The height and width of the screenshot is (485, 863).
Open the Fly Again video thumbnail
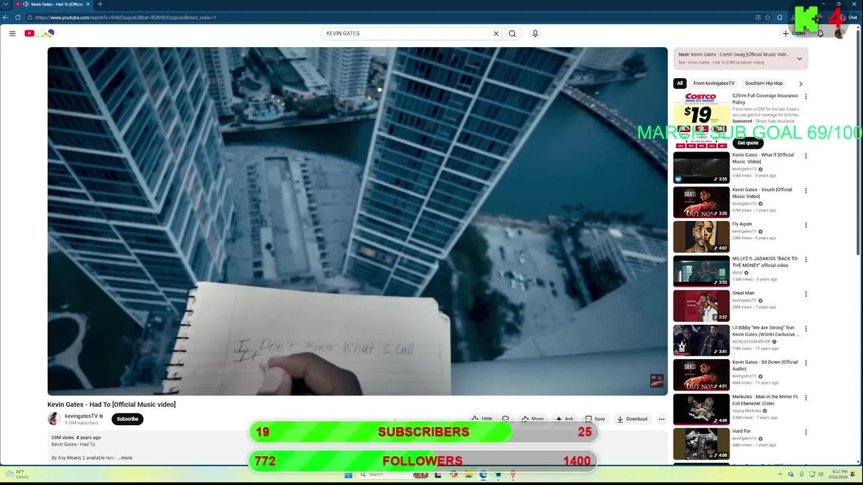point(701,236)
